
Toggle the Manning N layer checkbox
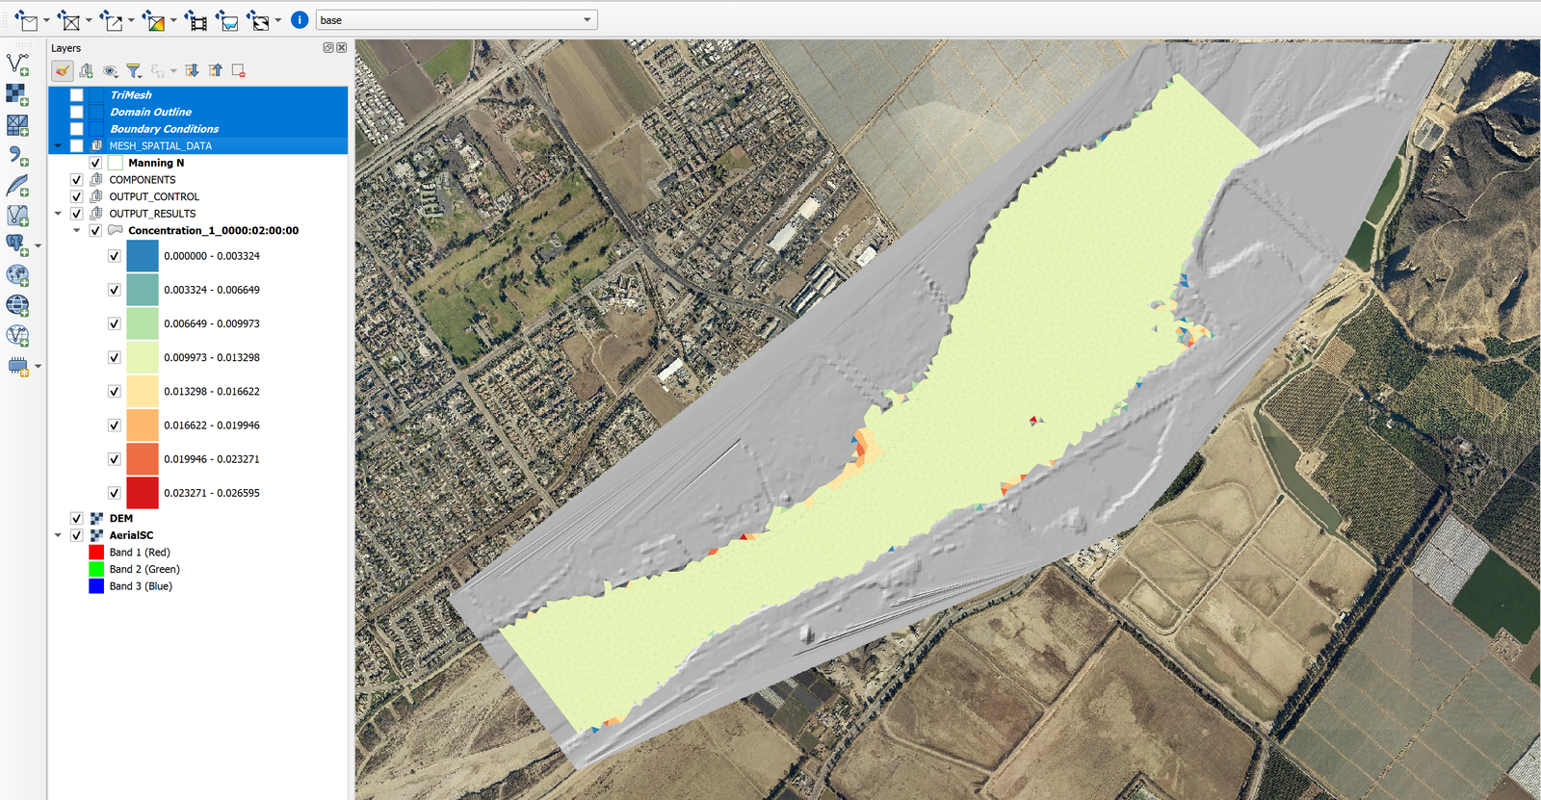click(95, 163)
